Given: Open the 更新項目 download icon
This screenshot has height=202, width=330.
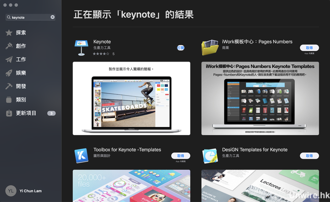Looking at the screenshot, I should pyautogui.click(x=9, y=113).
